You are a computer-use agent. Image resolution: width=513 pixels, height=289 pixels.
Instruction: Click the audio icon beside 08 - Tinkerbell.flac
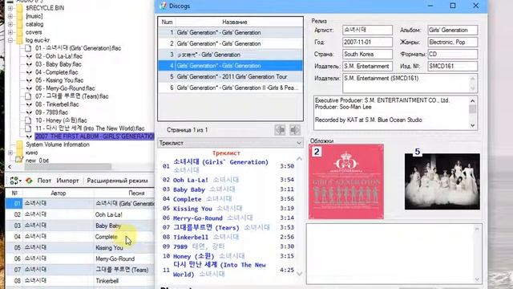(x=29, y=104)
